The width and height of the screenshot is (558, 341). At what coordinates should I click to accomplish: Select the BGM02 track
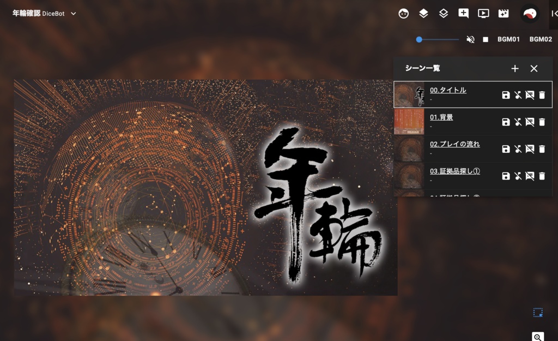pyautogui.click(x=541, y=39)
